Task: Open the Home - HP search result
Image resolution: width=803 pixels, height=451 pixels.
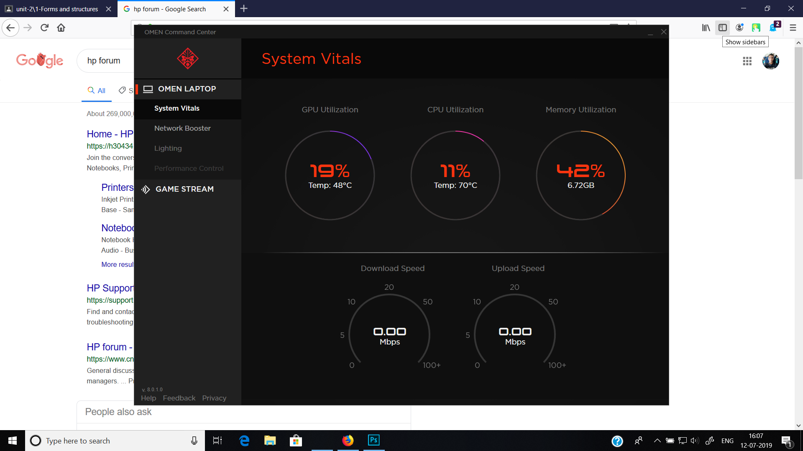Action: 110,134
